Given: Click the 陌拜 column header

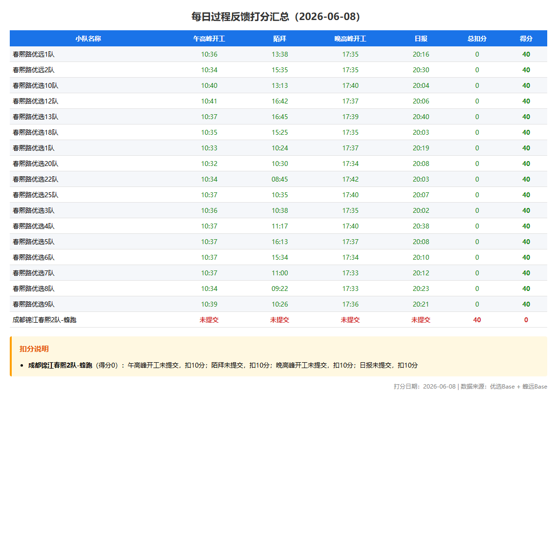Looking at the screenshot, I should pyautogui.click(x=279, y=39).
